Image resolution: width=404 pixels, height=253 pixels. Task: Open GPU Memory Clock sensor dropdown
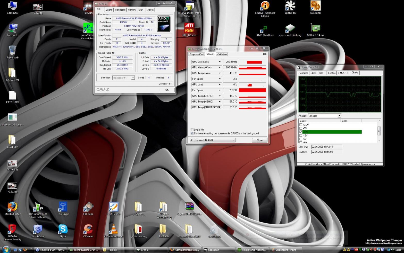(x=220, y=67)
